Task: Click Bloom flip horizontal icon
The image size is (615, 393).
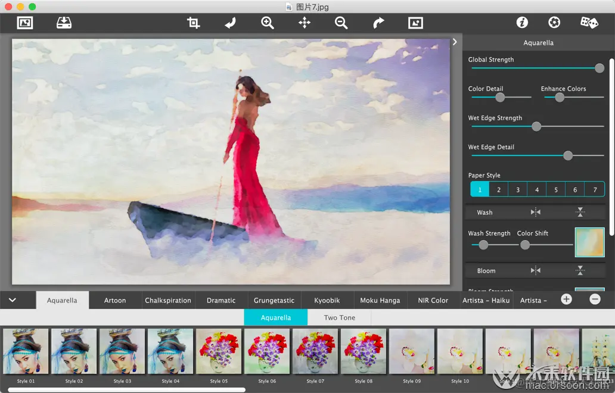Action: 535,270
